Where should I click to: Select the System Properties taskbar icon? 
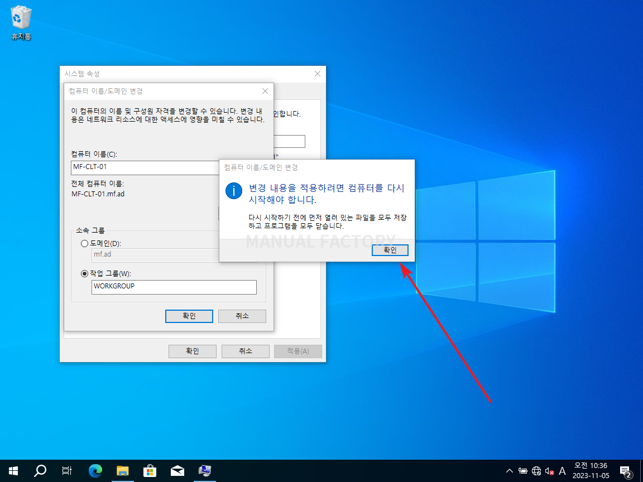point(205,471)
